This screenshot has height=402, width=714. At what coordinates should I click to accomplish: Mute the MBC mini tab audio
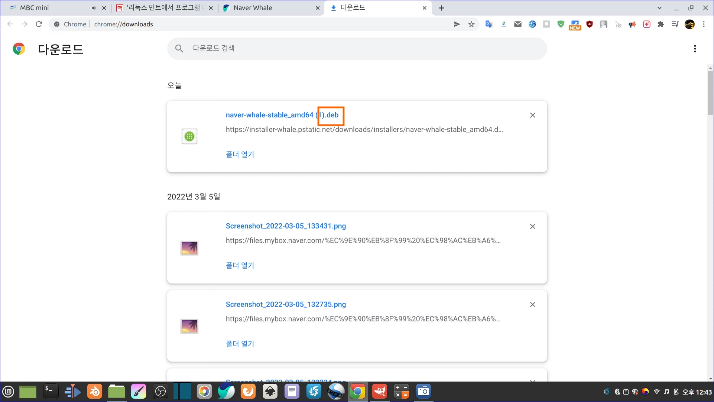[x=94, y=8]
